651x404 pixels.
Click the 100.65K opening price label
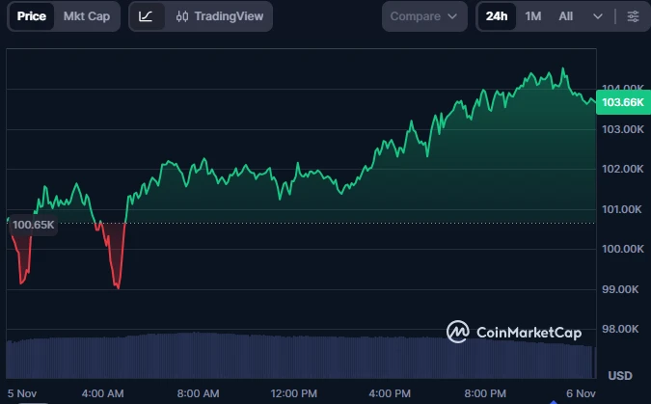click(35, 225)
